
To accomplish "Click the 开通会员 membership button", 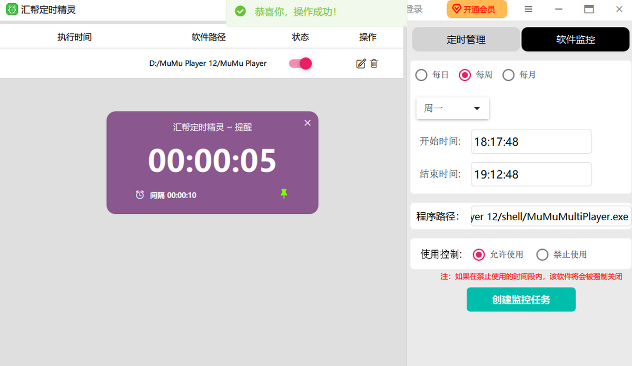I will click(x=477, y=9).
